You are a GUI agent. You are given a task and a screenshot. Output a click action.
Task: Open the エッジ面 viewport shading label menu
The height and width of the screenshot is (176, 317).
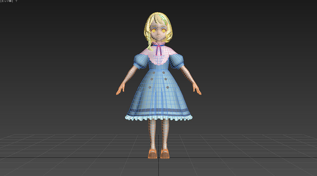pos(6,2)
